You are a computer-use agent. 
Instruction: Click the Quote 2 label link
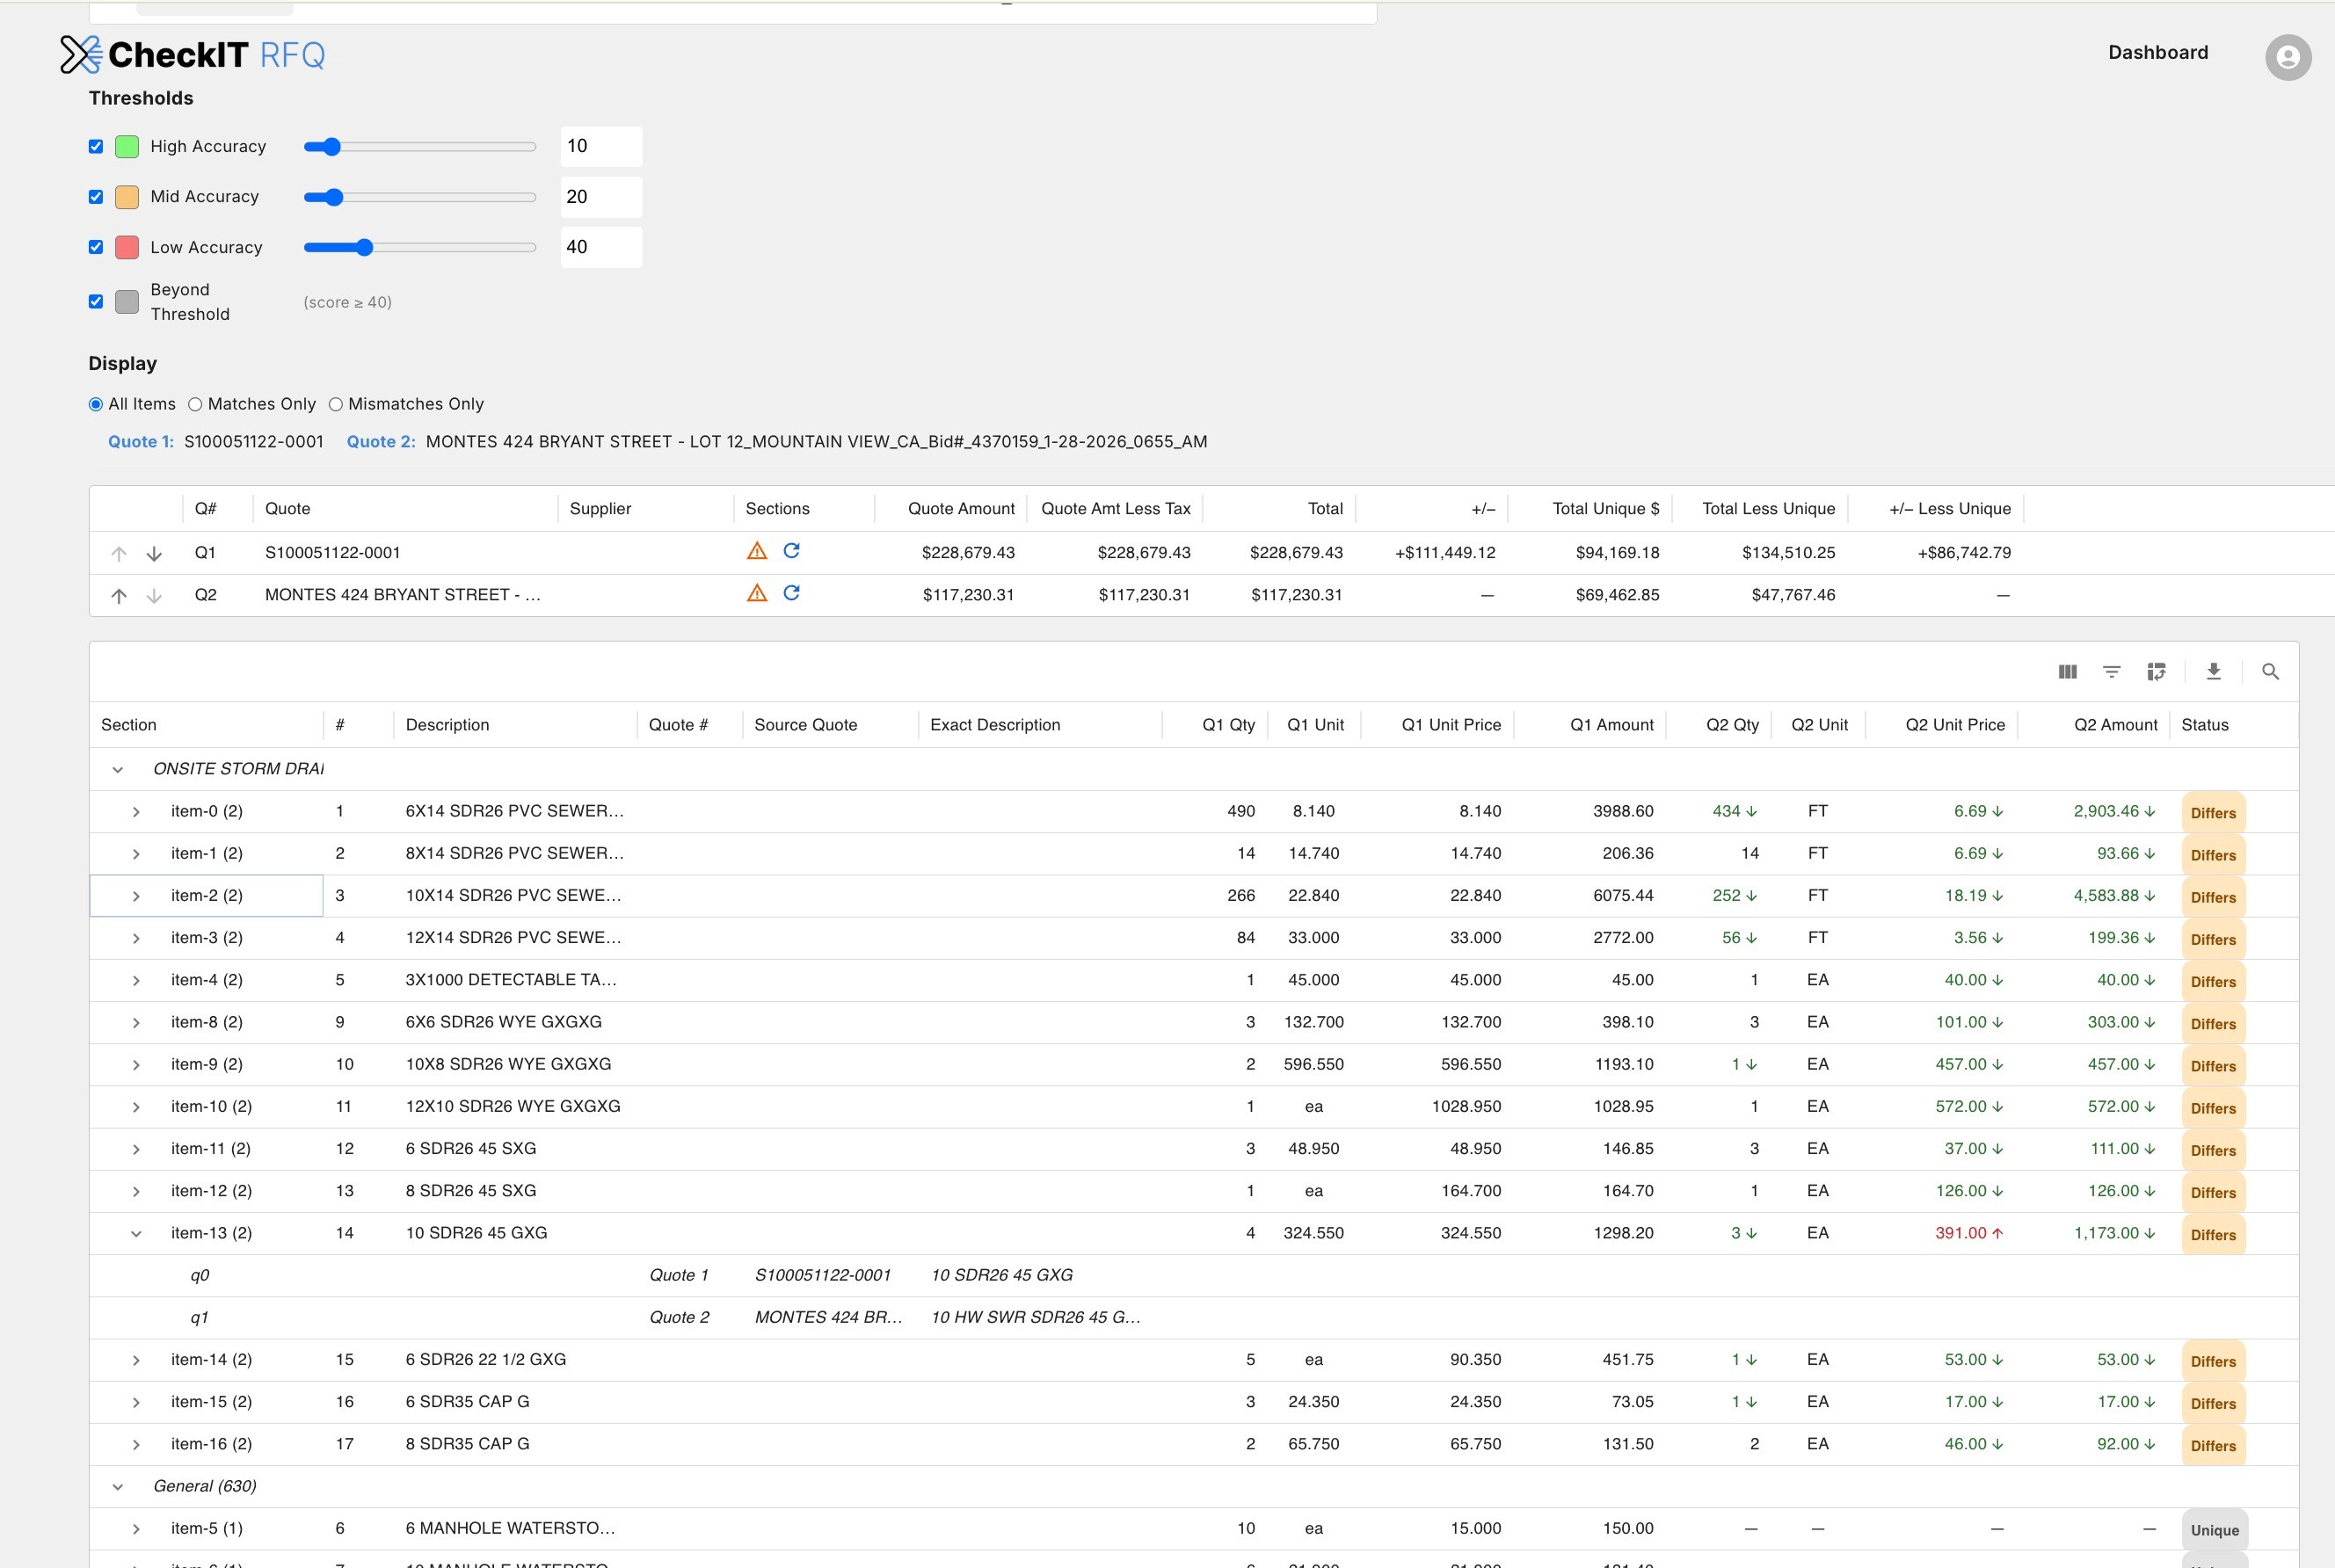tap(381, 441)
